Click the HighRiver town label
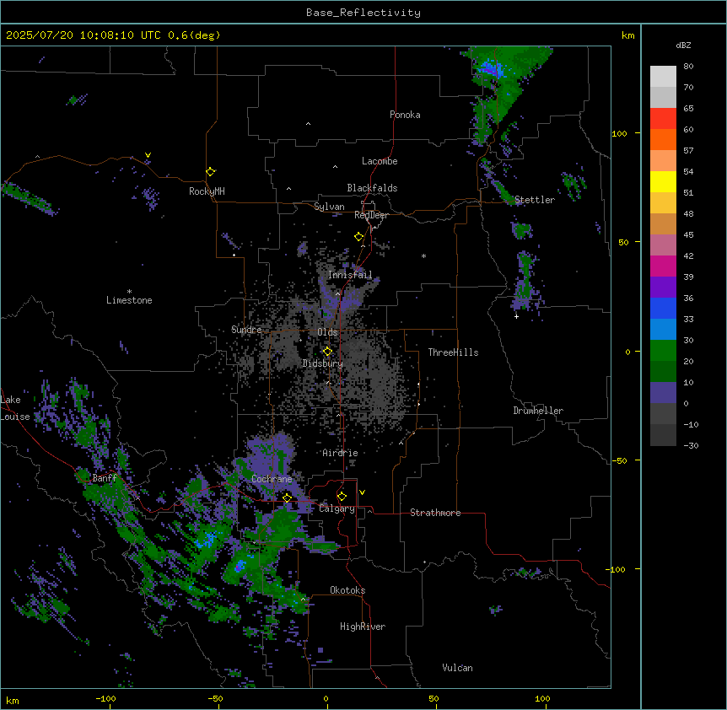The image size is (727, 710). pyautogui.click(x=363, y=627)
